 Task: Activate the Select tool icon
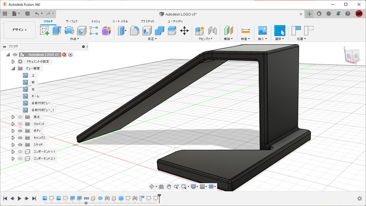pyautogui.click(x=280, y=30)
